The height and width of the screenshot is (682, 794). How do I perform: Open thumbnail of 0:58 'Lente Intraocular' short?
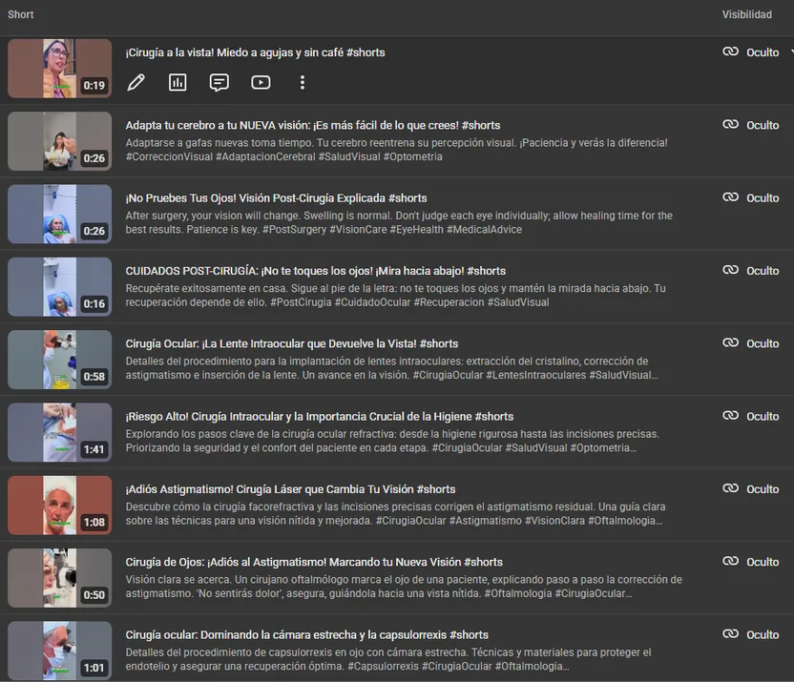coord(60,360)
